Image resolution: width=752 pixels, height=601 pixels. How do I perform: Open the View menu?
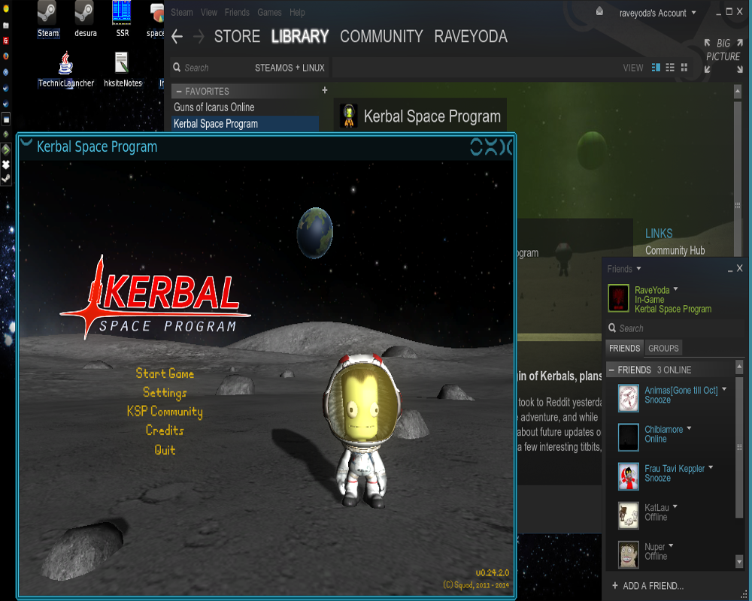point(208,13)
